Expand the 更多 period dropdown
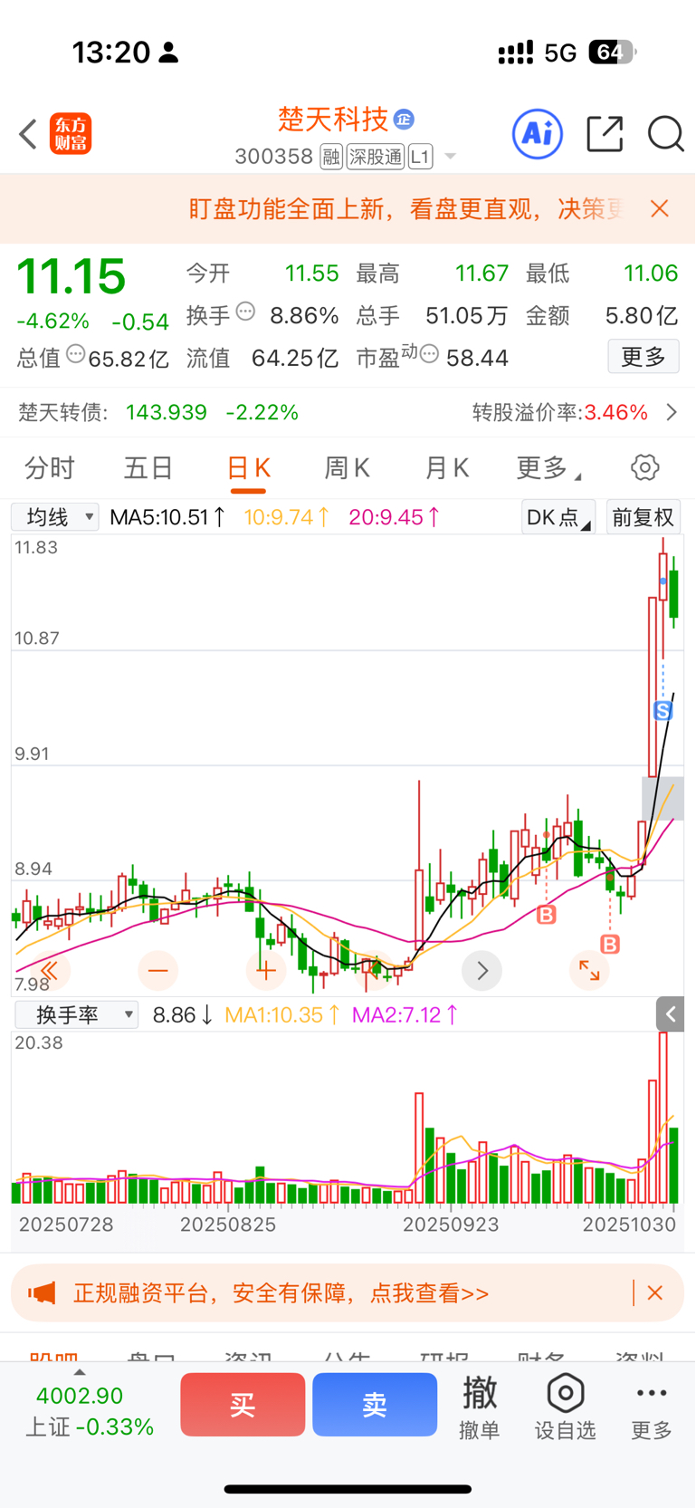 point(548,468)
